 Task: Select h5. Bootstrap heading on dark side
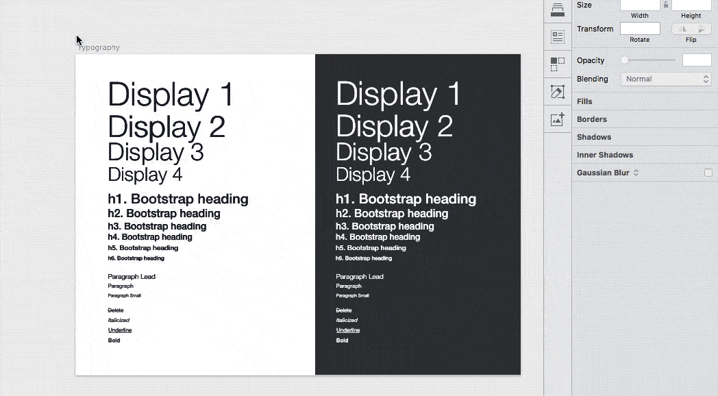click(x=371, y=248)
